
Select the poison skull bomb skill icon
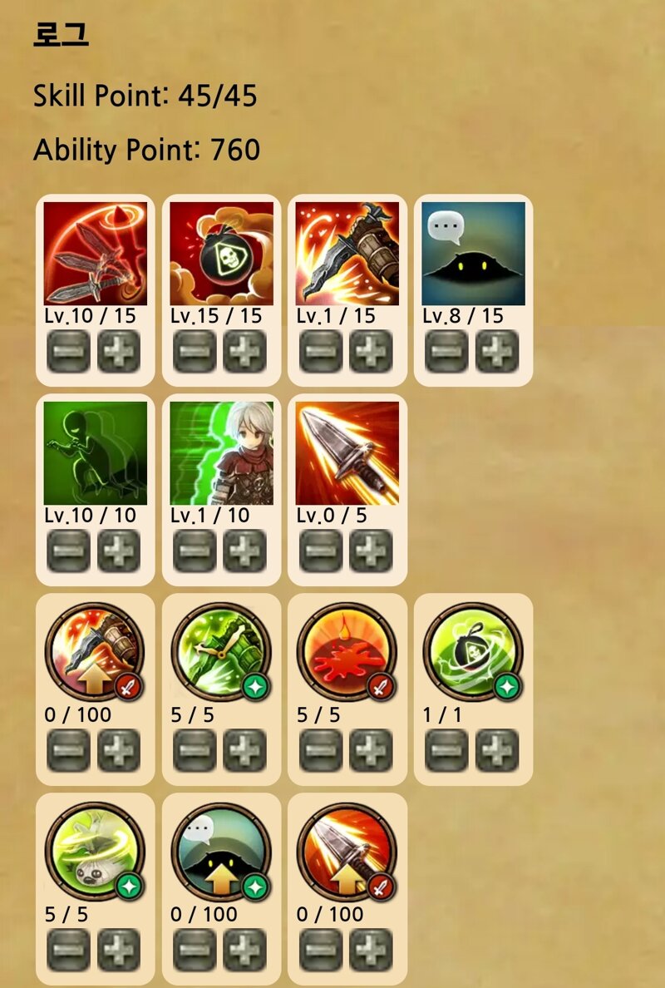tap(222, 254)
